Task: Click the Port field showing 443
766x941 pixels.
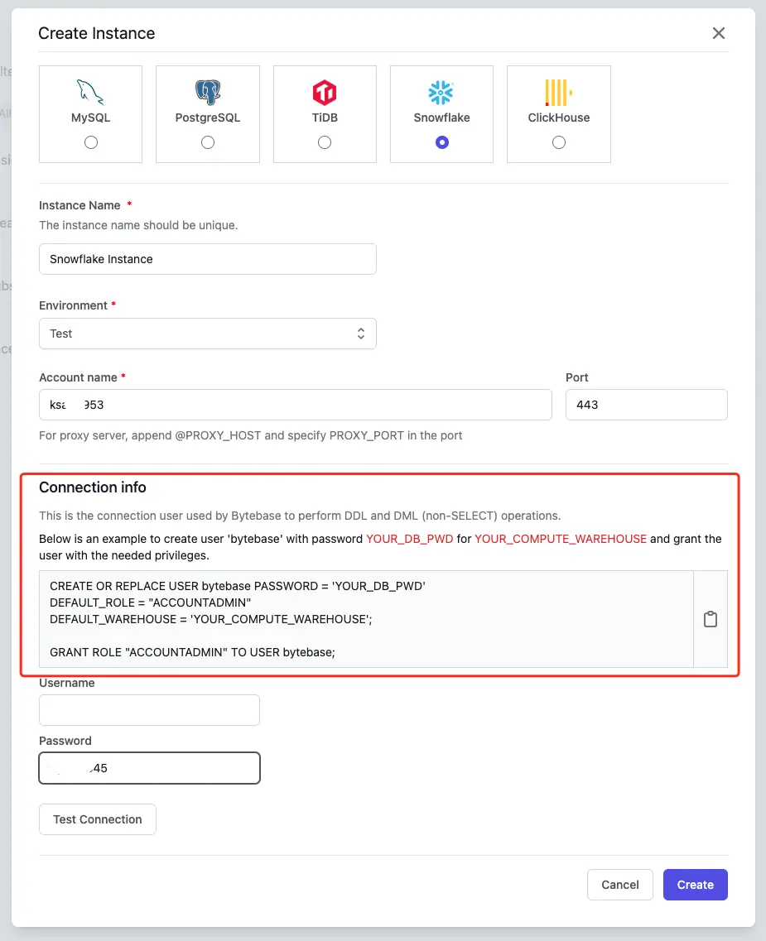Action: click(647, 405)
